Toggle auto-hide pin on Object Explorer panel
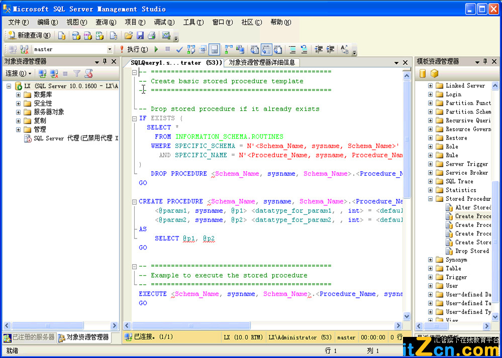Image resolution: width=502 pixels, height=358 pixels. click(105, 61)
